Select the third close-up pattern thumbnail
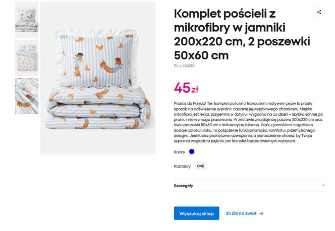This screenshot has width=335, height=231. click(x=27, y=96)
